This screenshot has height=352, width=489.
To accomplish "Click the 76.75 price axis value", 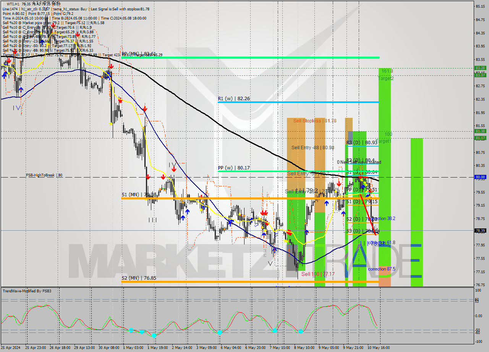I will click(x=480, y=285).
